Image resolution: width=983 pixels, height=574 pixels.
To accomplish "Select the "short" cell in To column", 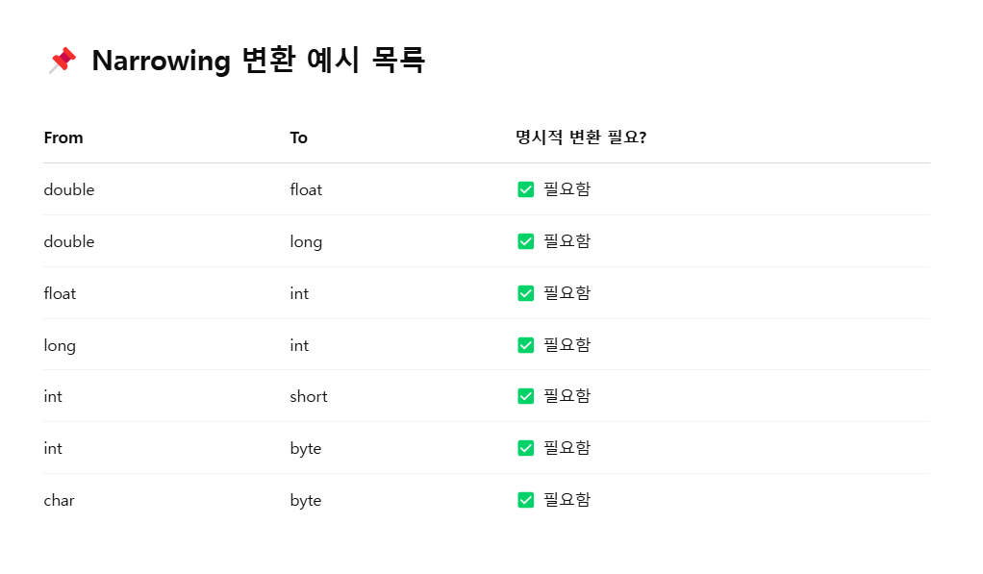I will pyautogui.click(x=309, y=396).
